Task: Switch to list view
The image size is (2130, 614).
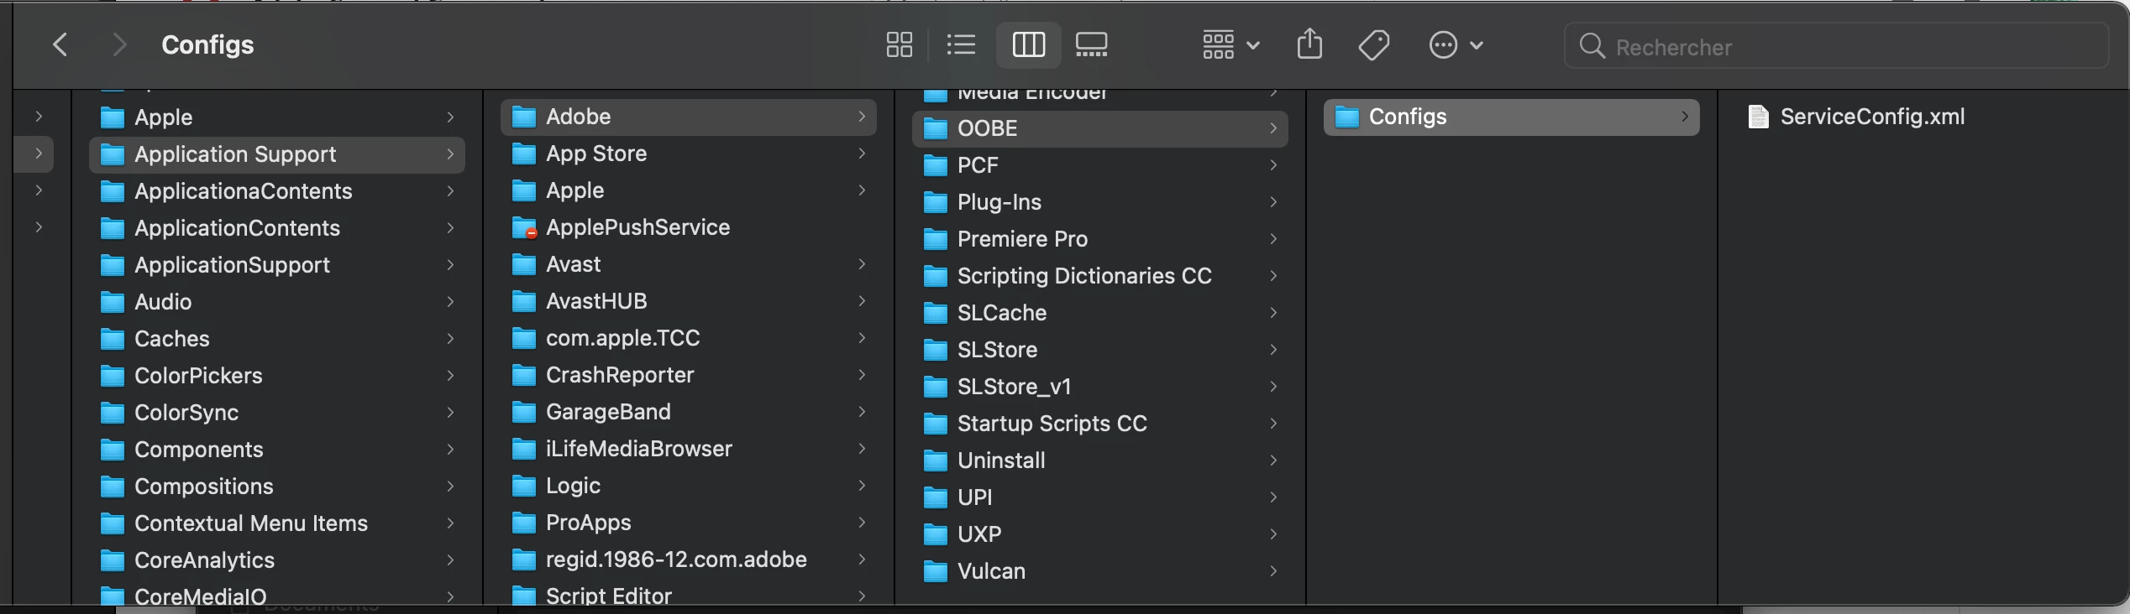Action: tap(961, 44)
